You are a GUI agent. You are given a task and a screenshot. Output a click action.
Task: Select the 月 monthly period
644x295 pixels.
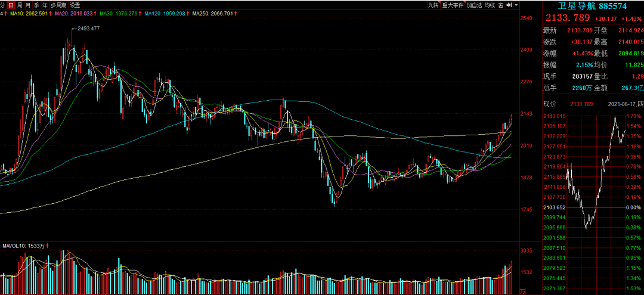27,5
